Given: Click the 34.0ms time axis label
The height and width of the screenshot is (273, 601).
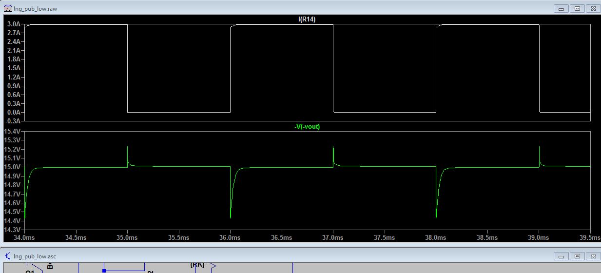Looking at the screenshot, I should (x=24, y=237).
